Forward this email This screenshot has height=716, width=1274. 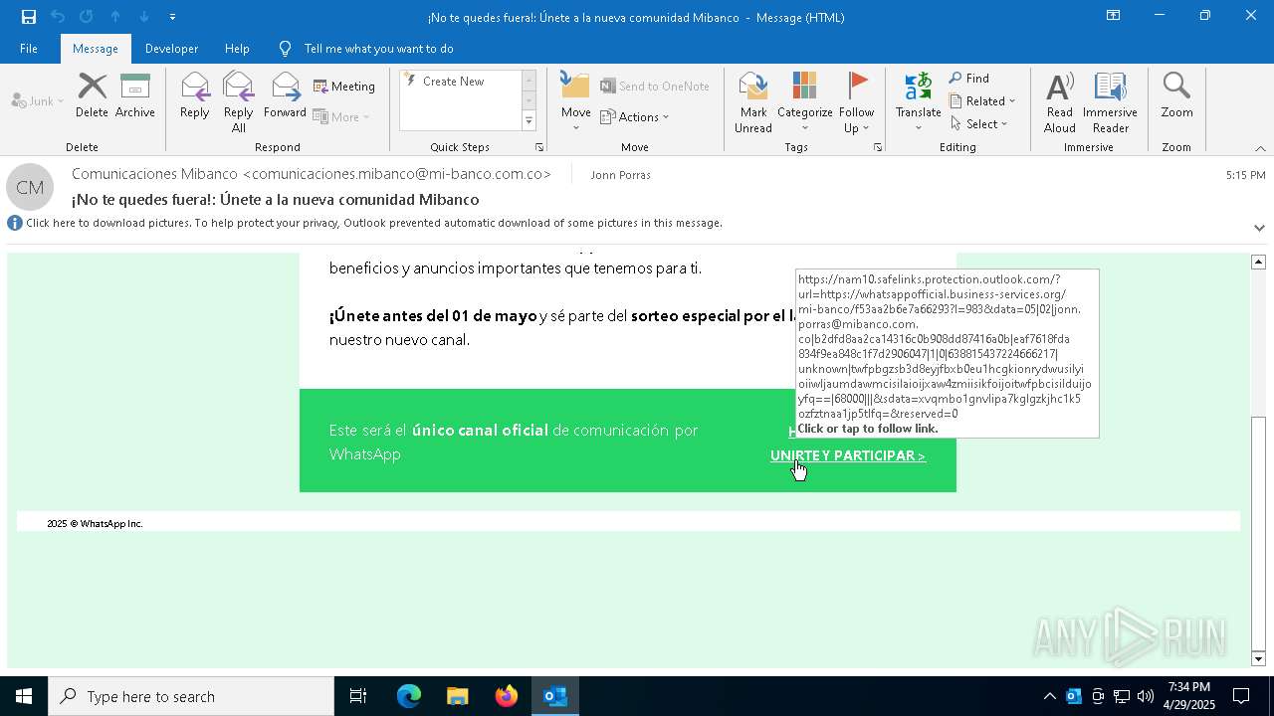285,95
